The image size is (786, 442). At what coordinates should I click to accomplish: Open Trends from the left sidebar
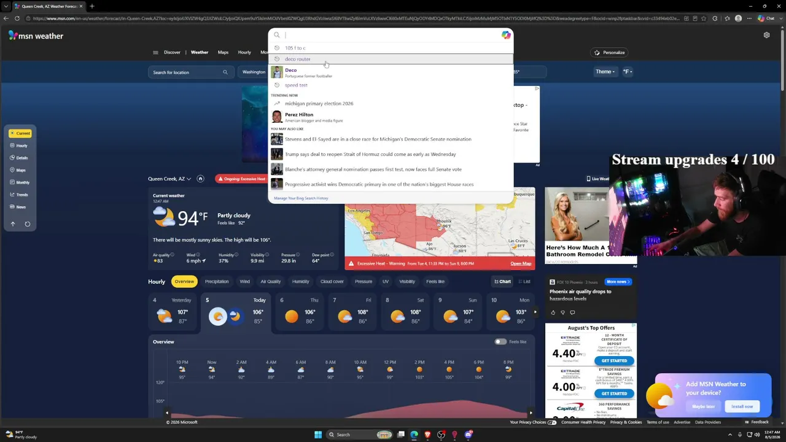[19, 195]
